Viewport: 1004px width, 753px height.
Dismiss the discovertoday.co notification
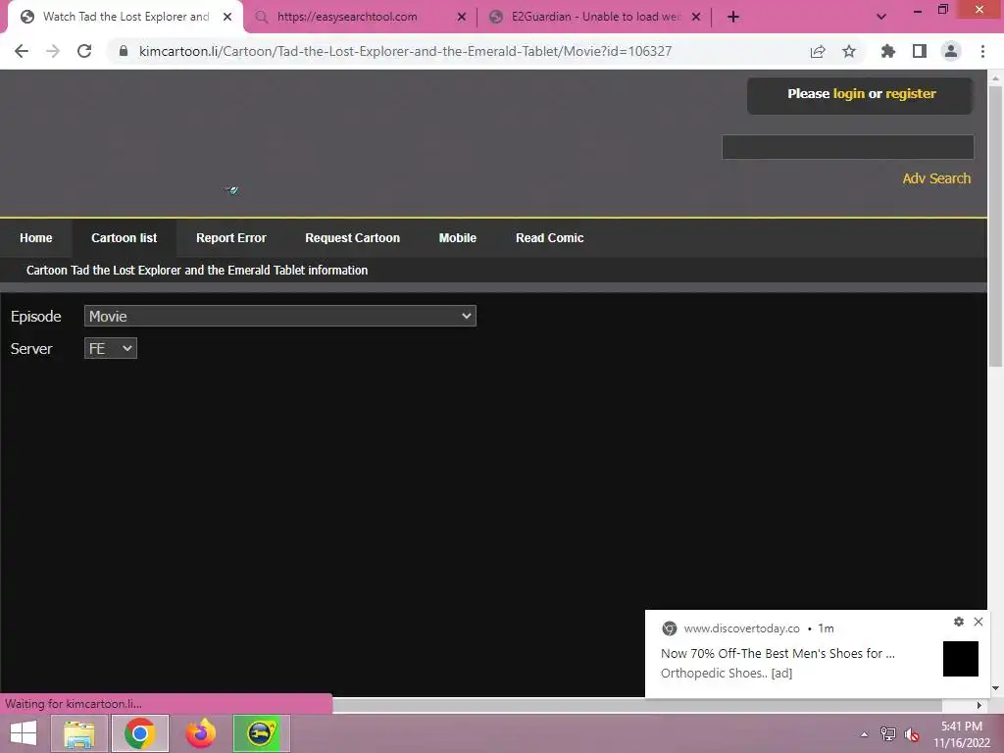(x=979, y=621)
